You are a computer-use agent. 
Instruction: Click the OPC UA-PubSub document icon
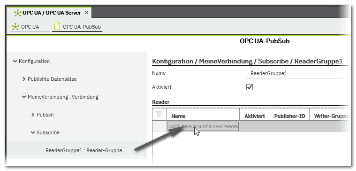click(57, 27)
